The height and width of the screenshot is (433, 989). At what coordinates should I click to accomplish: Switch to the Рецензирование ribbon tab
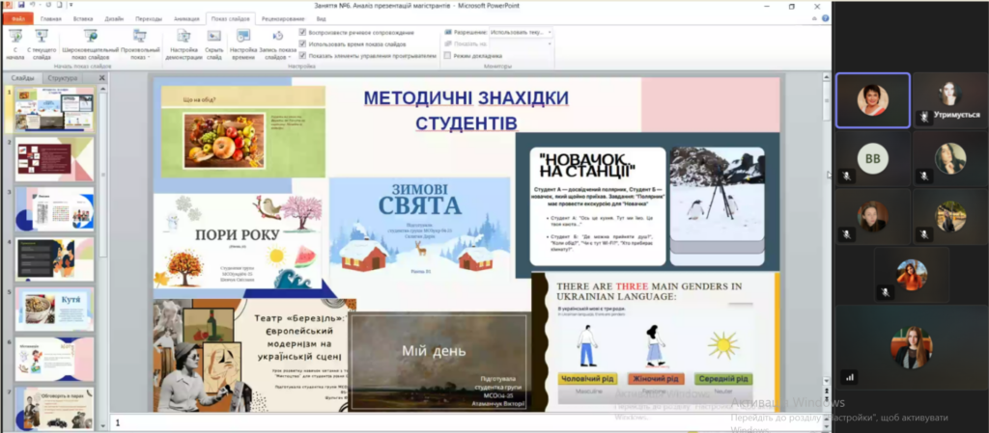click(281, 19)
